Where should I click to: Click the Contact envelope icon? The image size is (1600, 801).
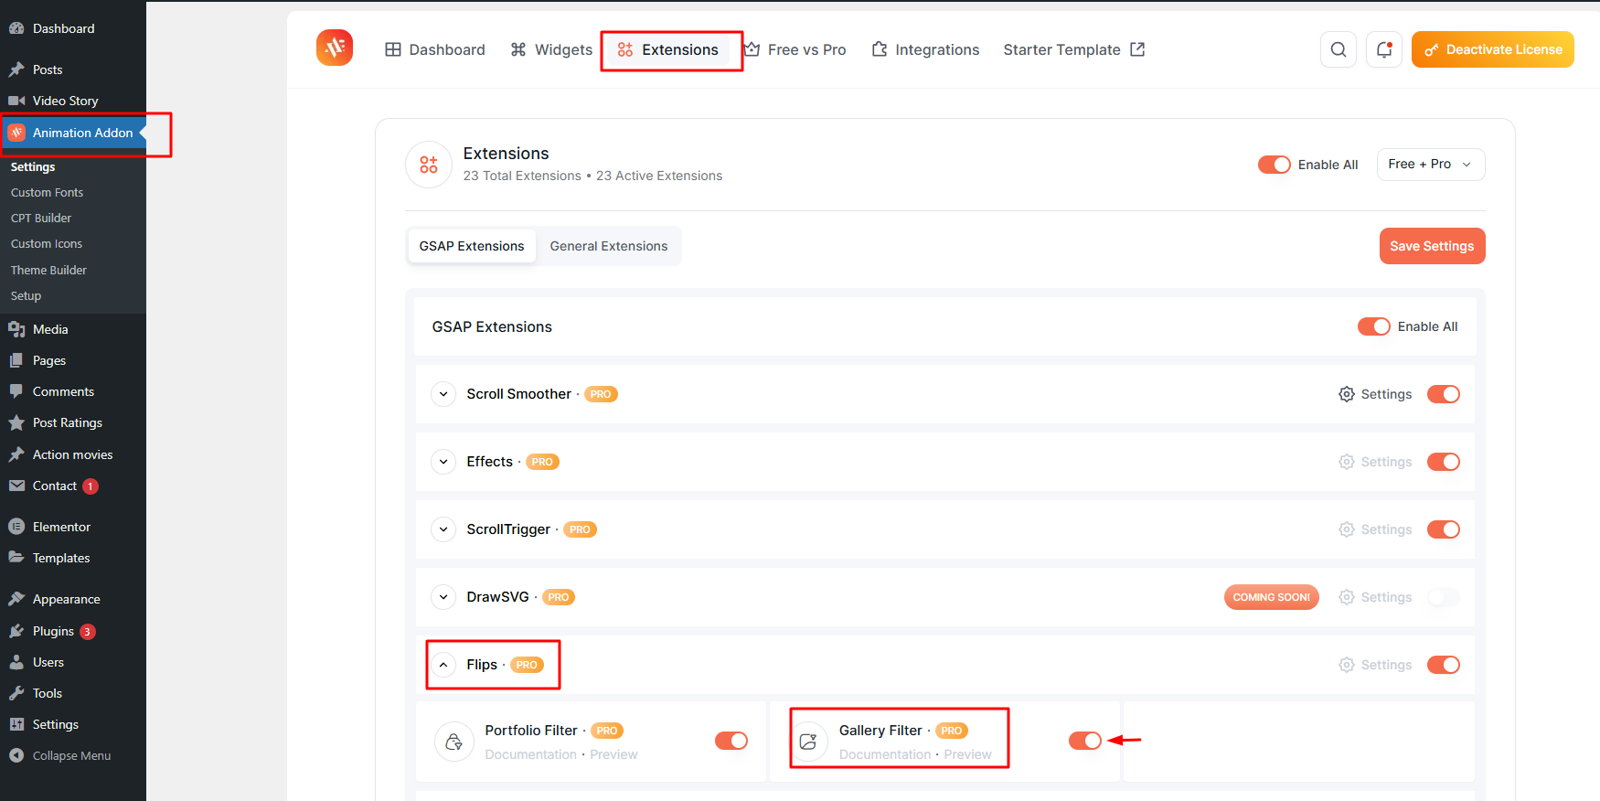click(16, 486)
